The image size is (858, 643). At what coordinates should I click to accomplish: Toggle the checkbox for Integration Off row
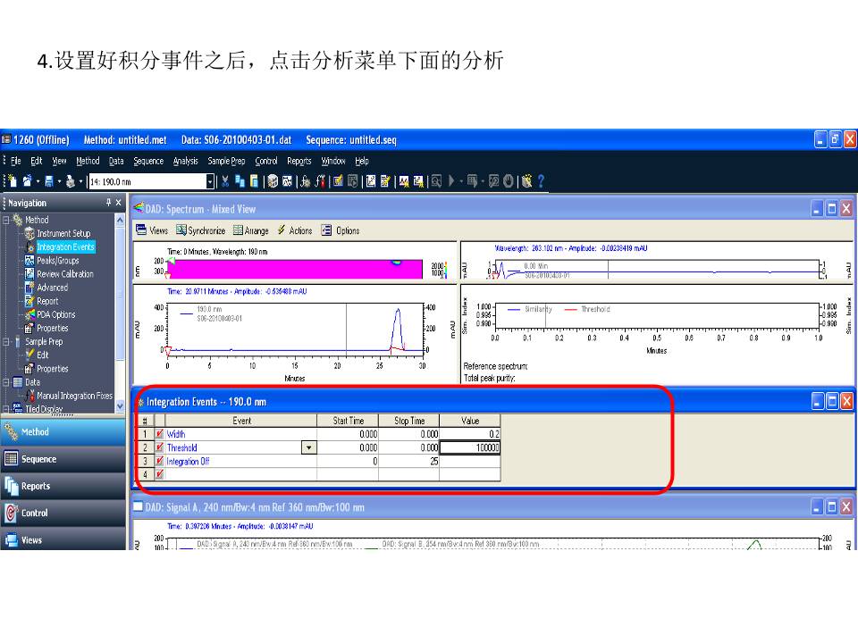coord(159,461)
